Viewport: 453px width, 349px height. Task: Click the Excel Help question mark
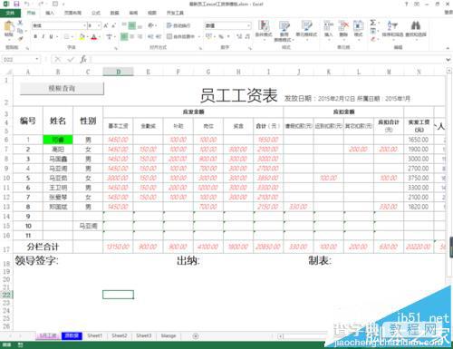407,4
